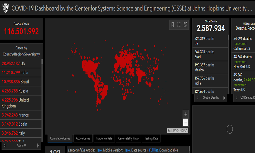The width and height of the screenshot is (255, 153).
Task: Open the Case-Fatality Ratio tab
Action: point(128,138)
